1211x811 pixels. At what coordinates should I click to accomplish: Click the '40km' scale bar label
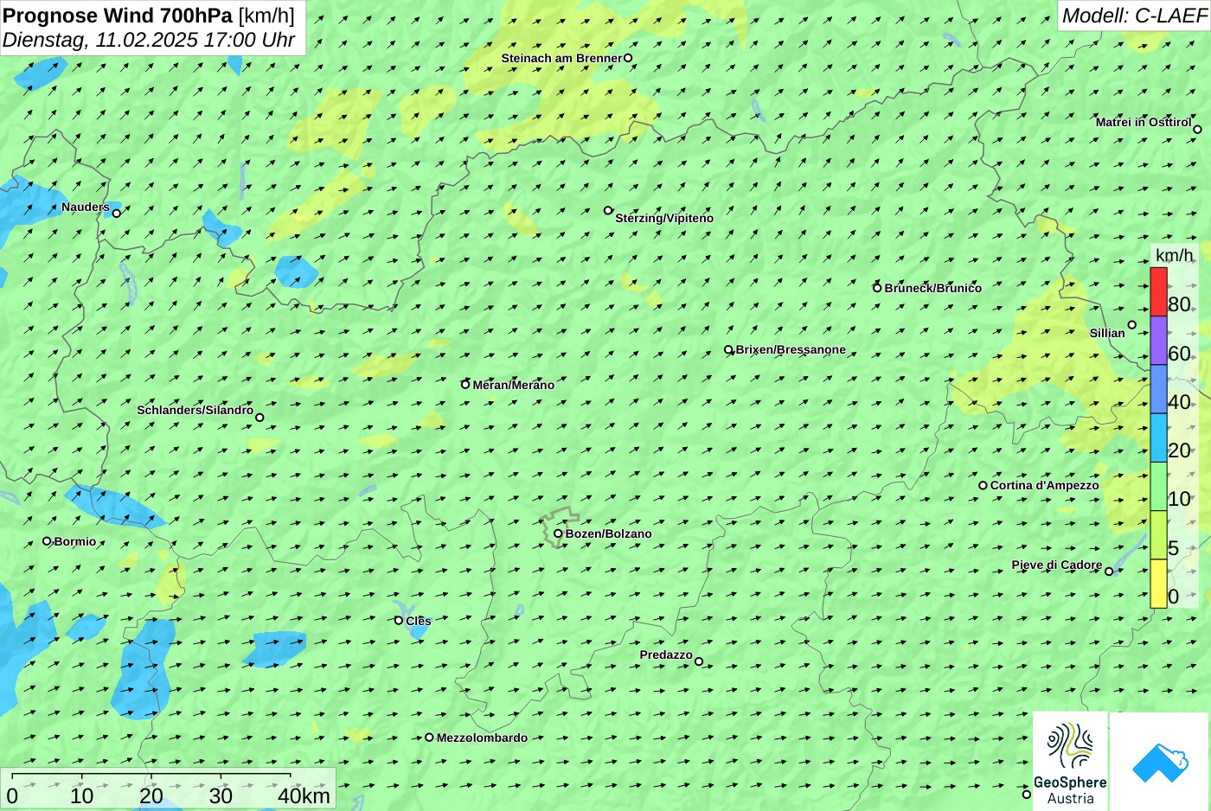[x=304, y=796]
